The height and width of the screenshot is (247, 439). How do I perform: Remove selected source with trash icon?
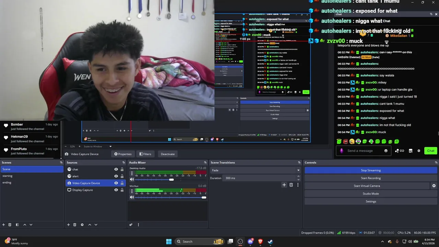click(75, 225)
